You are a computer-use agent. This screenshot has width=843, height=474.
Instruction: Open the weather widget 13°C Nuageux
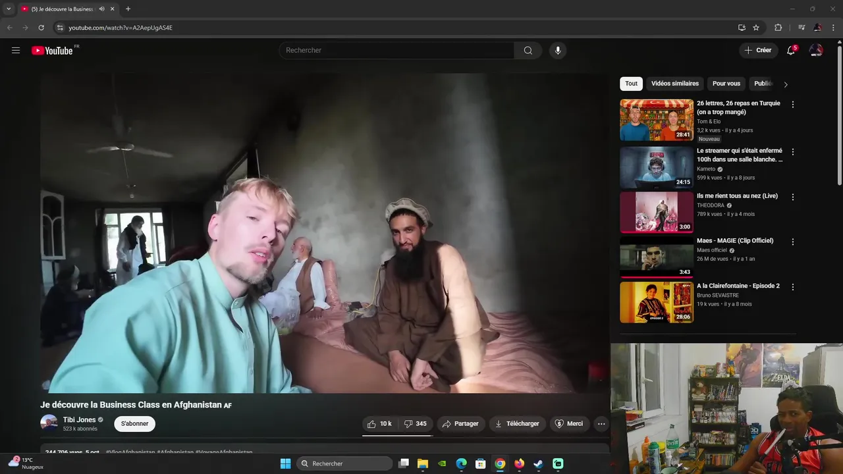[x=26, y=463]
